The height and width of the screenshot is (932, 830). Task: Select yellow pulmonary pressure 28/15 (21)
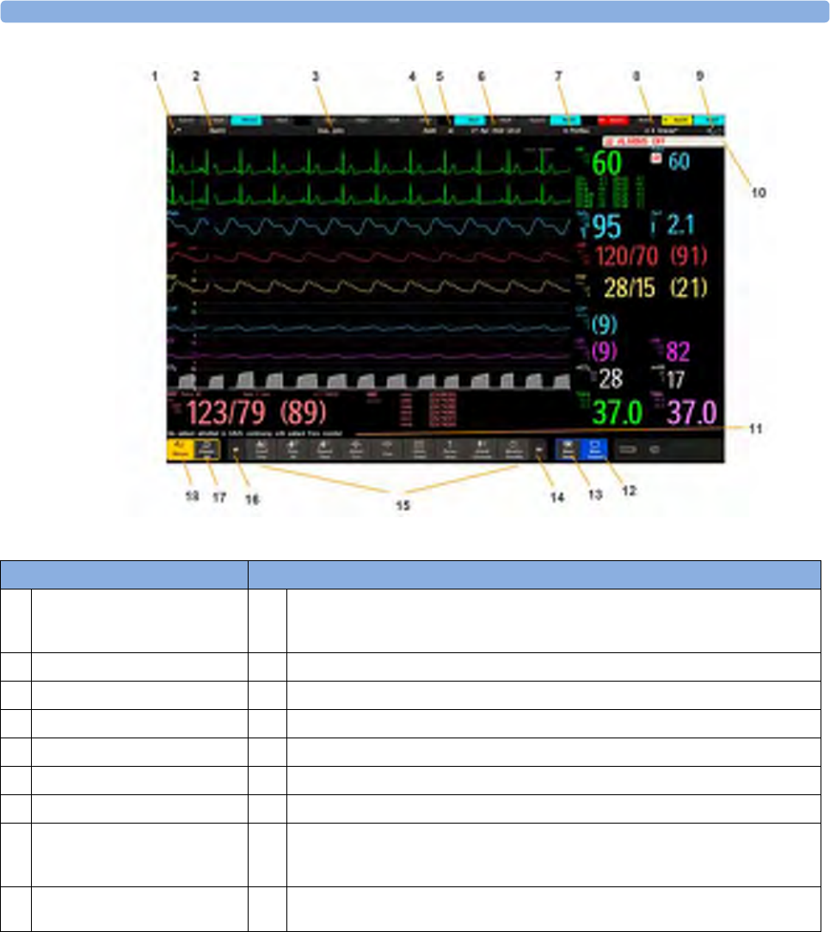tap(655, 287)
